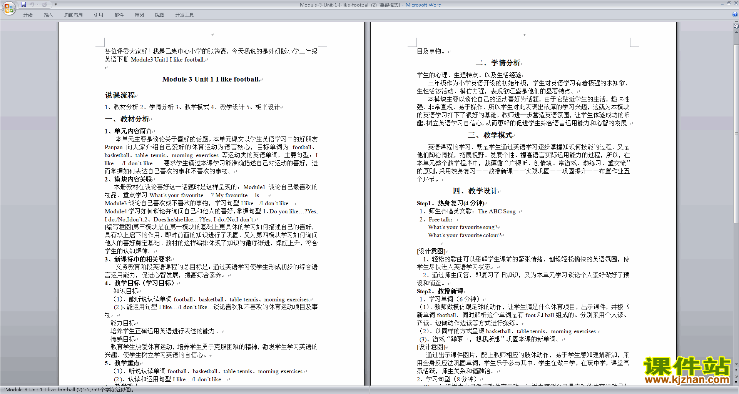
Task: Click the heading 二、学情分析
Action: pos(498,63)
